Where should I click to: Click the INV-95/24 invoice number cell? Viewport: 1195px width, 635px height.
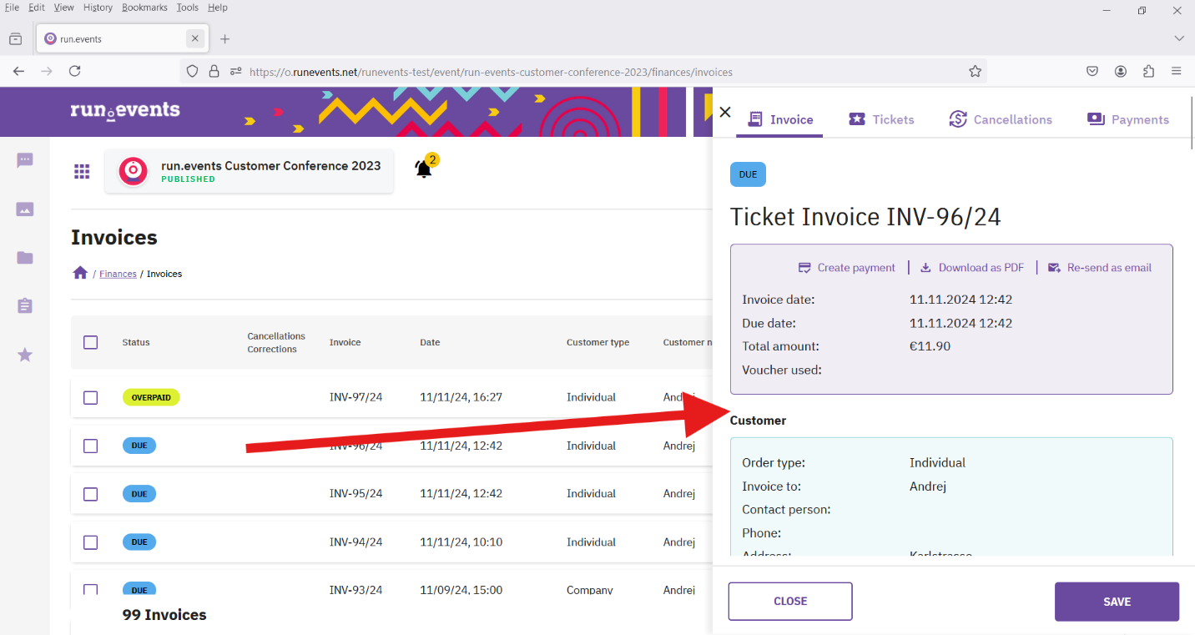pos(355,494)
